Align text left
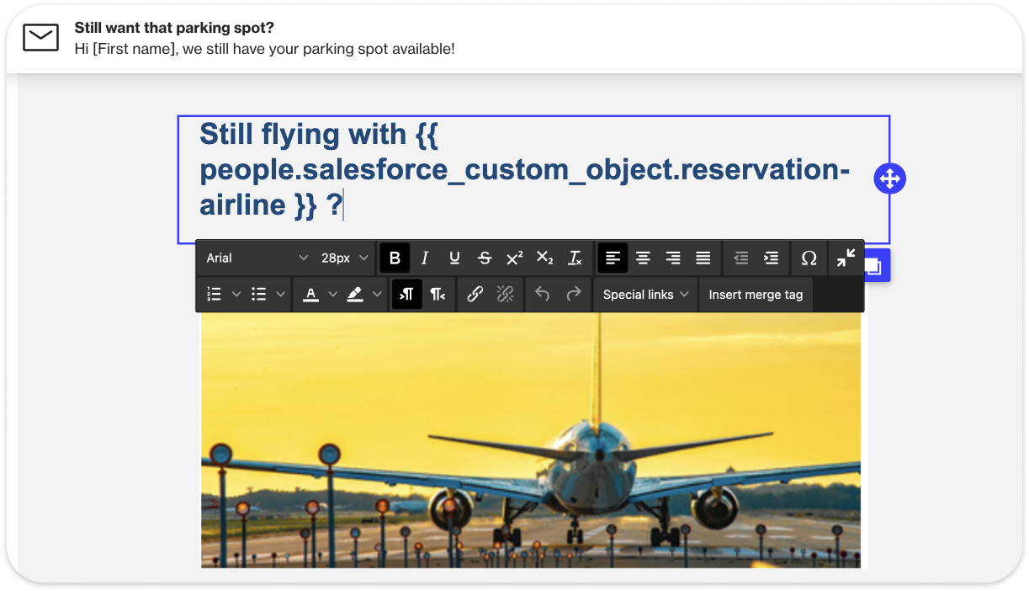 (x=613, y=258)
